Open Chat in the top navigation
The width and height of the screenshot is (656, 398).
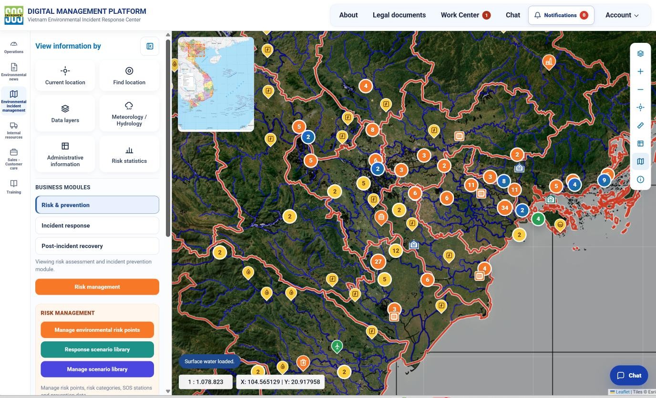[513, 15]
